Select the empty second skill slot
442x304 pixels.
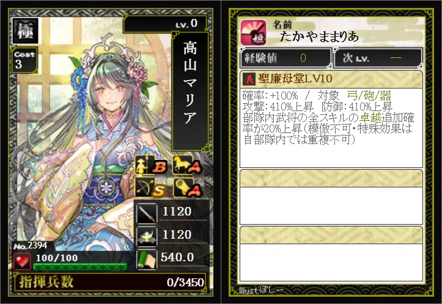(x=331, y=197)
